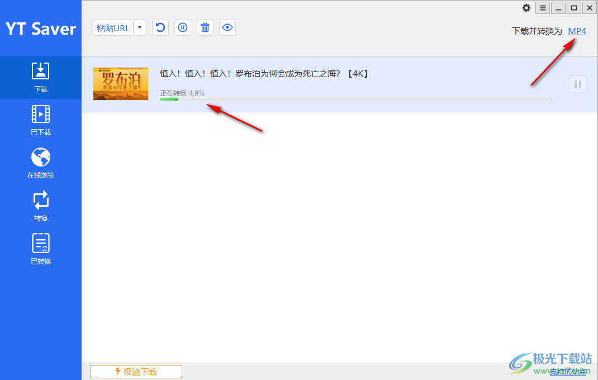Click the YT Saver logo

click(40, 28)
